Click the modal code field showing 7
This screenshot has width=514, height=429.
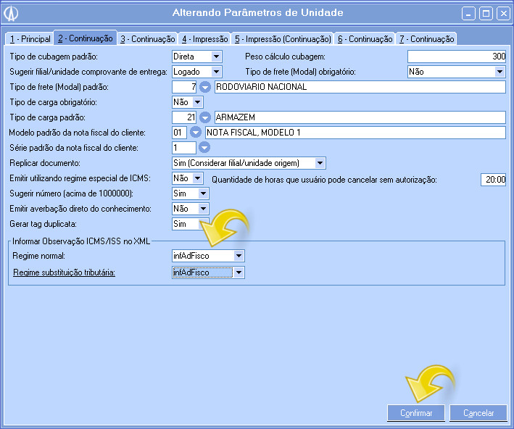tap(184, 87)
